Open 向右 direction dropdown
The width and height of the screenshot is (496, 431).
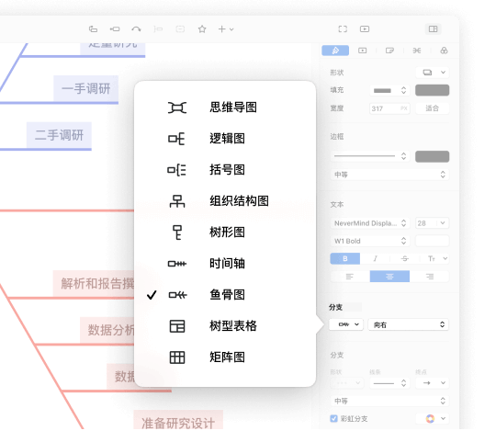click(409, 324)
